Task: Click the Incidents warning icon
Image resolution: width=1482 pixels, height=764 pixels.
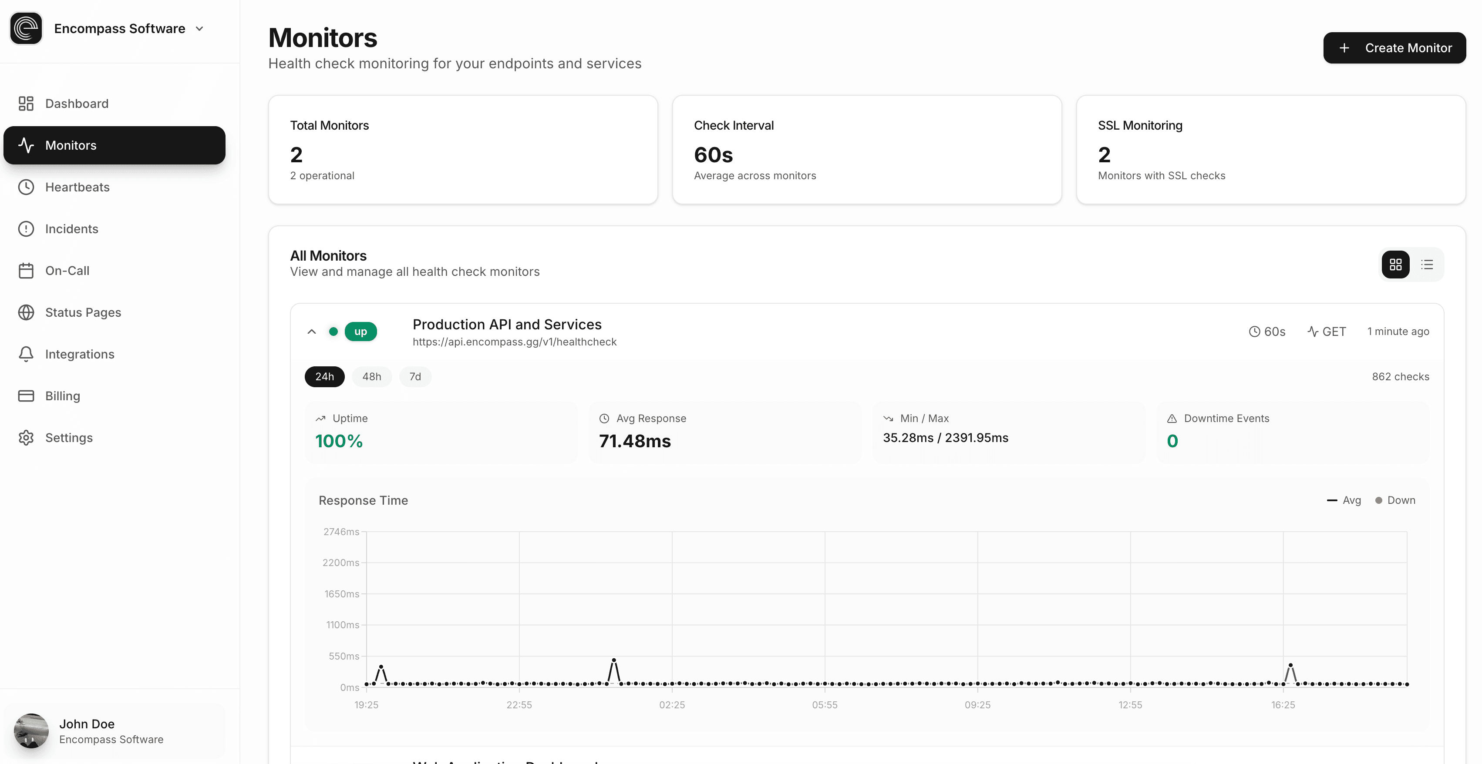Action: pyautogui.click(x=27, y=229)
